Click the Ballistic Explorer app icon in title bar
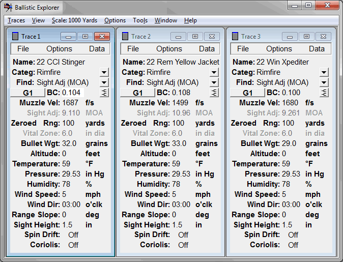This screenshot has height=262, width=343. pos(8,8)
